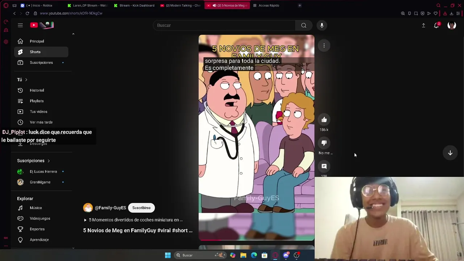Select Shorts in the sidebar

tap(41, 52)
